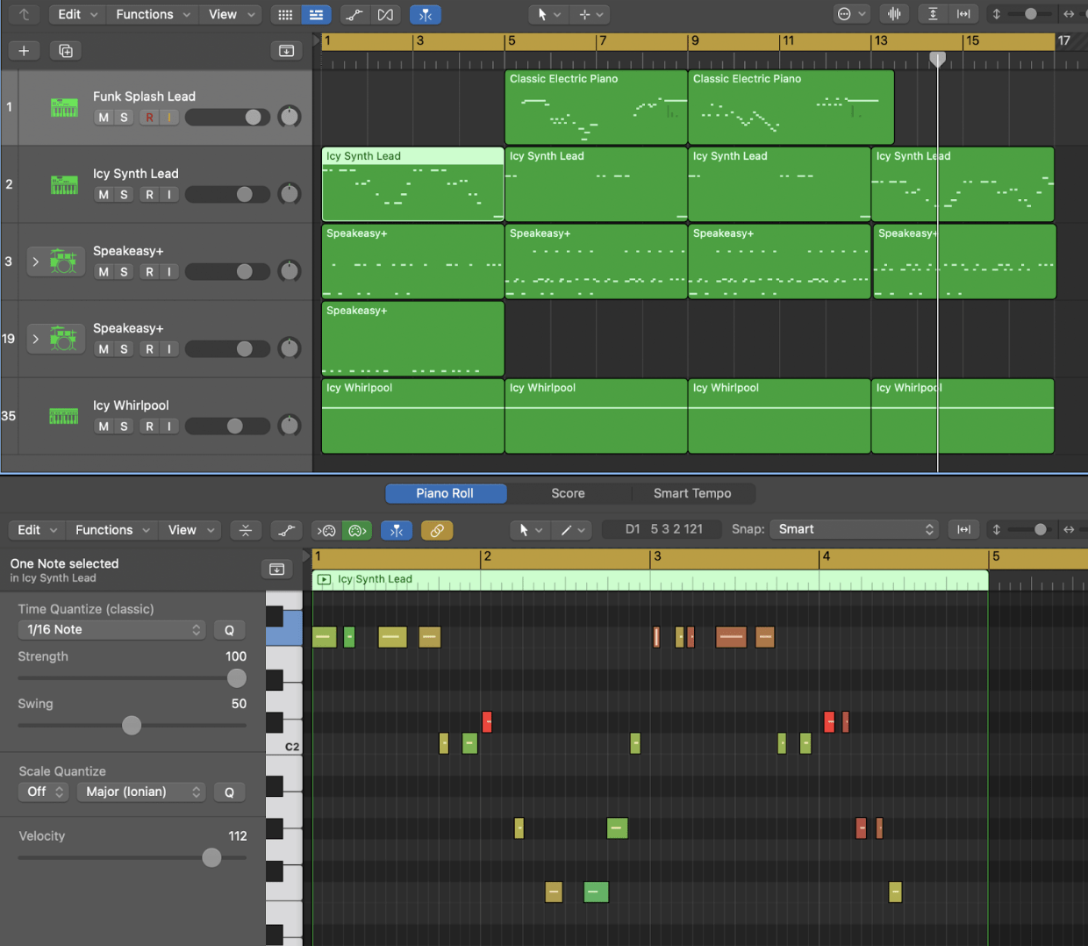Open the Snap Smart dropdown
Viewport: 1088px width, 946px height.
click(854, 529)
